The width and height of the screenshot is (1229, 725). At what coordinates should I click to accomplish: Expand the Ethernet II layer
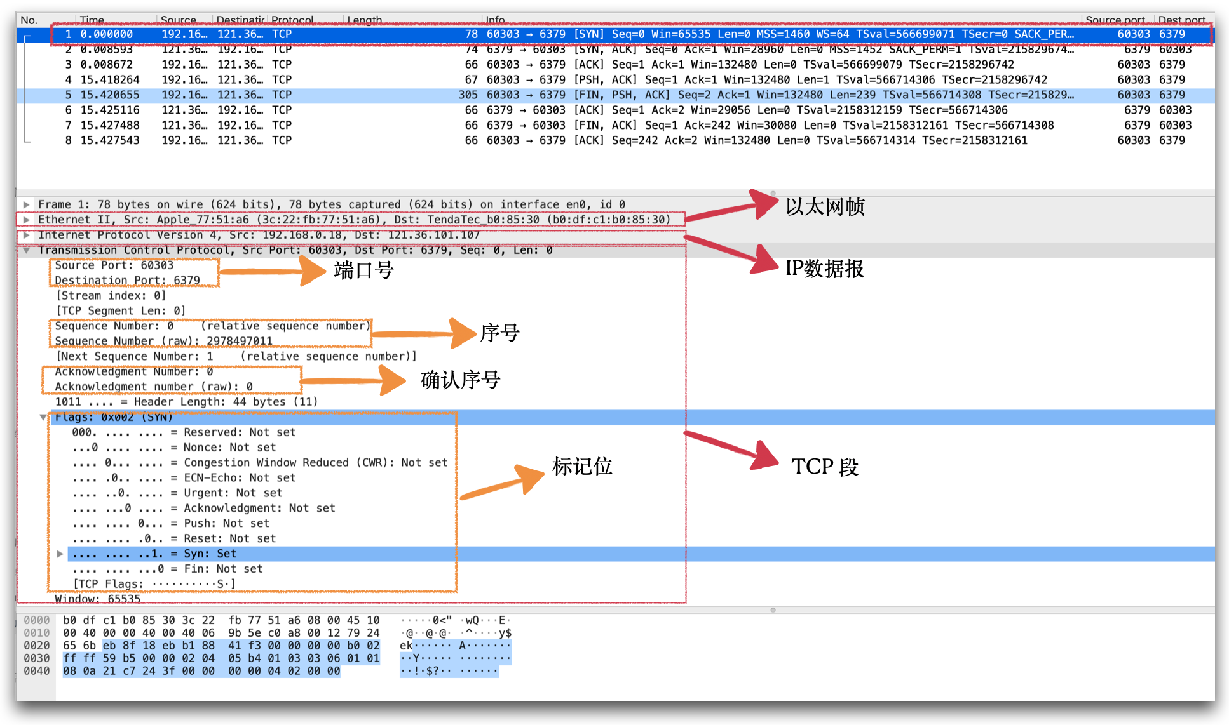coord(26,220)
